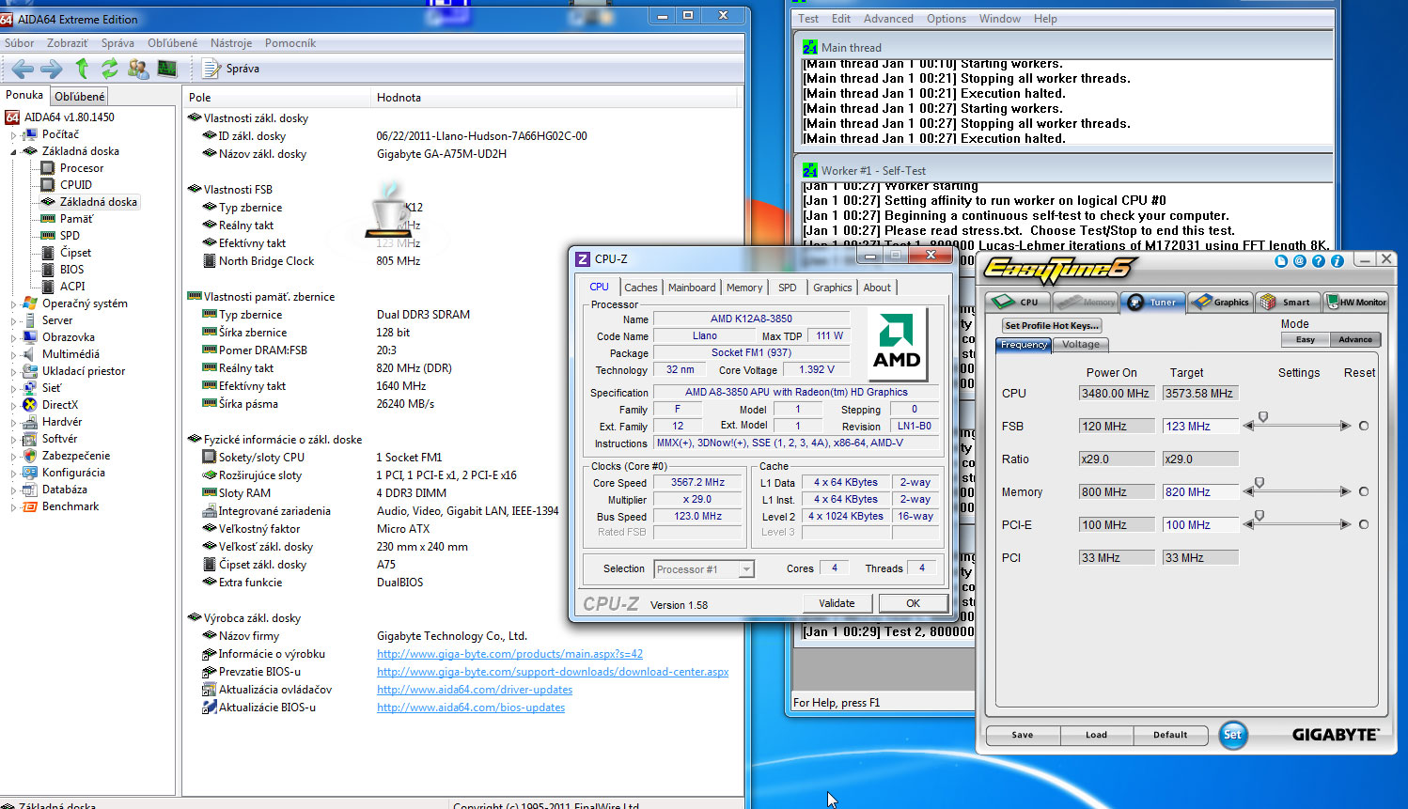Open the Zobraziť menu in AIDA64
This screenshot has height=809, width=1408.
[68, 43]
